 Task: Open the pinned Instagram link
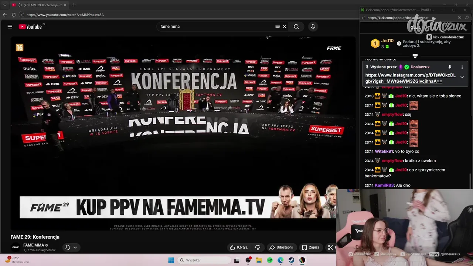(410, 78)
